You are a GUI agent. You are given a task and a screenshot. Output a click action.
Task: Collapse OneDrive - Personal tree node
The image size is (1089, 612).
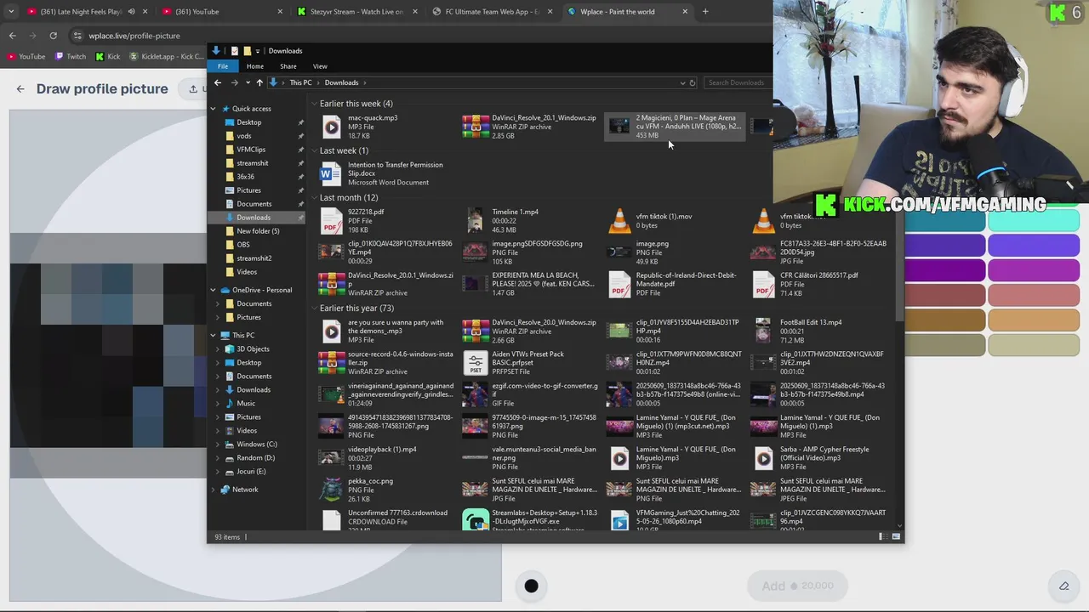tap(214, 290)
